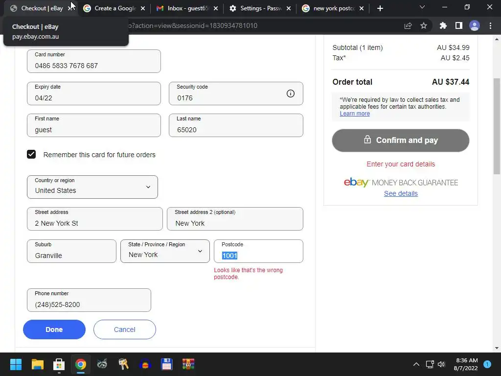Open See details for money back guarantee

[401, 193]
